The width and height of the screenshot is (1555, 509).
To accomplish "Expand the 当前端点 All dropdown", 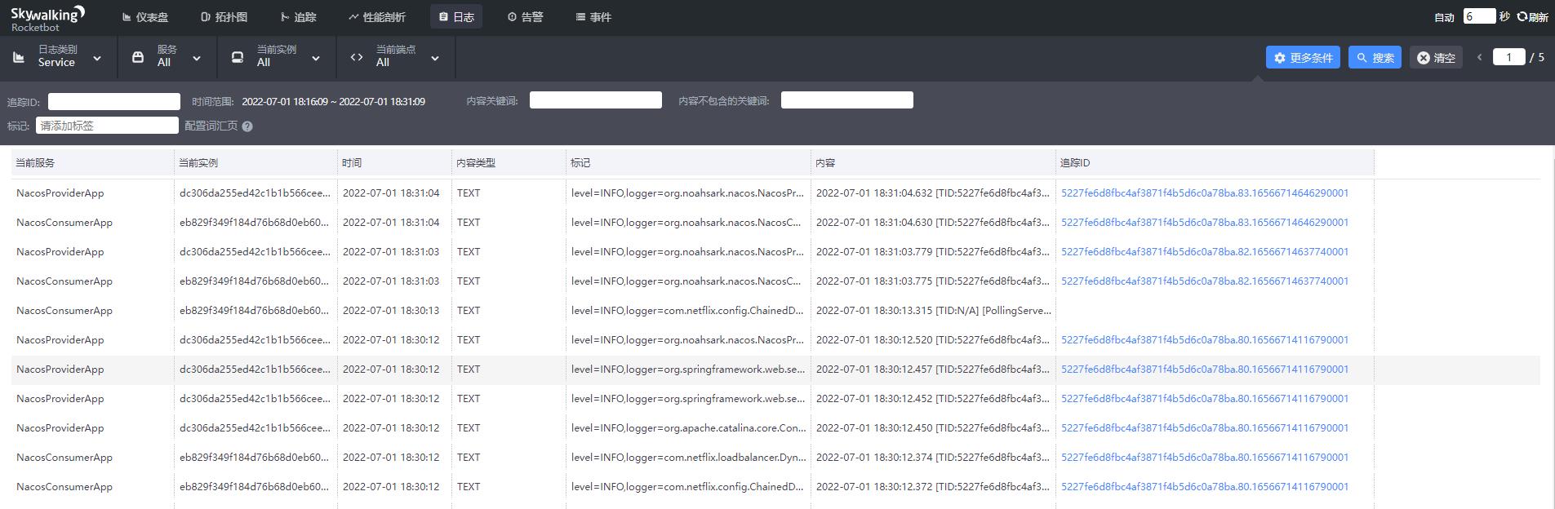I will click(x=395, y=57).
